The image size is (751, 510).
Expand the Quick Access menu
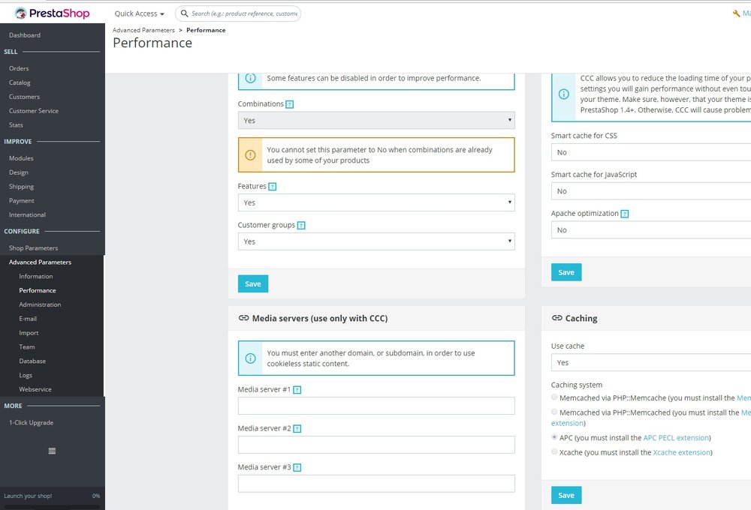point(140,13)
